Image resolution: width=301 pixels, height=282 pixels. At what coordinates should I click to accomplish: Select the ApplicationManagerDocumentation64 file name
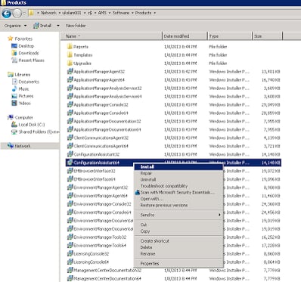click(x=107, y=129)
